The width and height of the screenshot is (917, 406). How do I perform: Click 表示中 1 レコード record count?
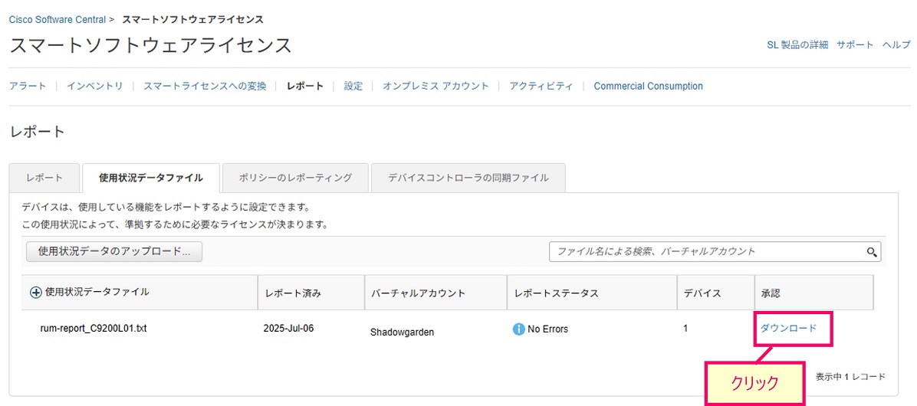850,377
